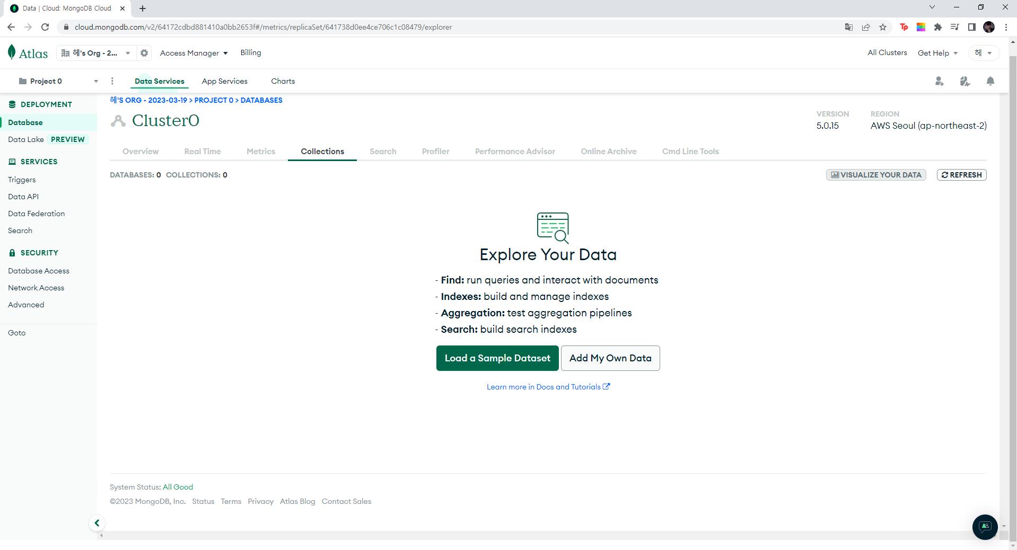Open organization settings gear icon
The image size is (1017, 550).
144,53
